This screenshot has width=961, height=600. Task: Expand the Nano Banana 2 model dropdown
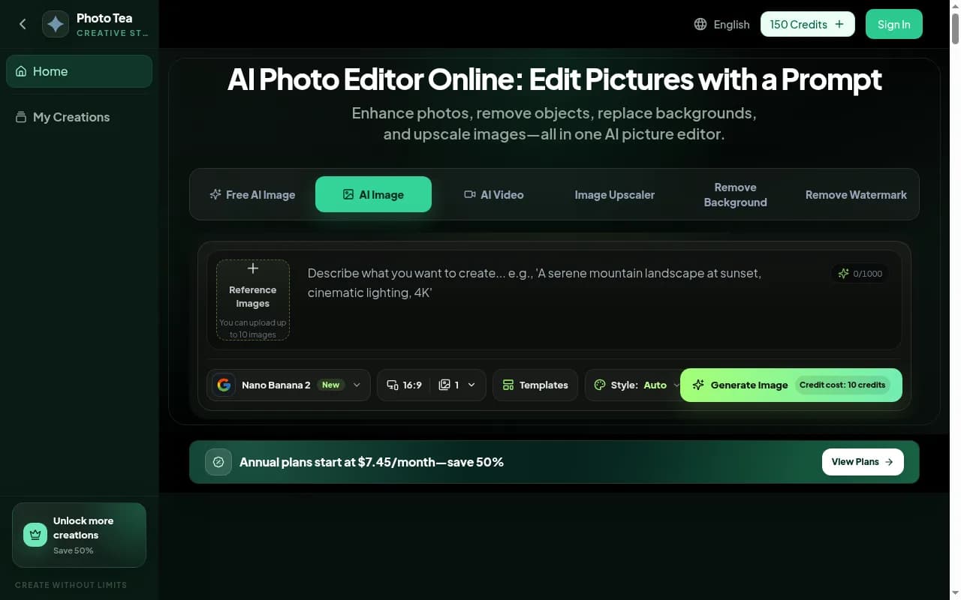[288, 385]
